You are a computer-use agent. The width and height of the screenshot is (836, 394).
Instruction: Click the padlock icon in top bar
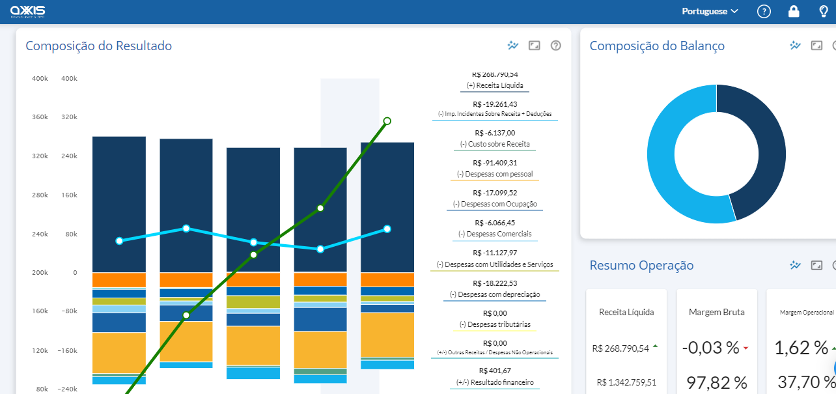point(794,11)
